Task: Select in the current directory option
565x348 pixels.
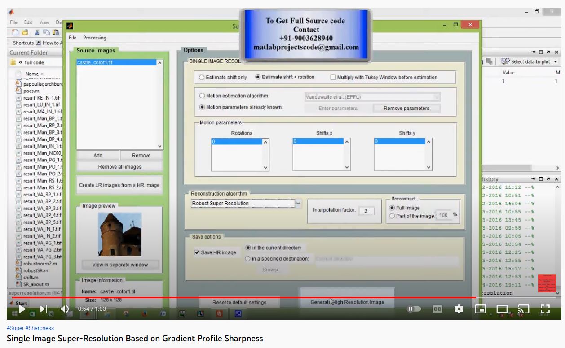Action: (248, 248)
